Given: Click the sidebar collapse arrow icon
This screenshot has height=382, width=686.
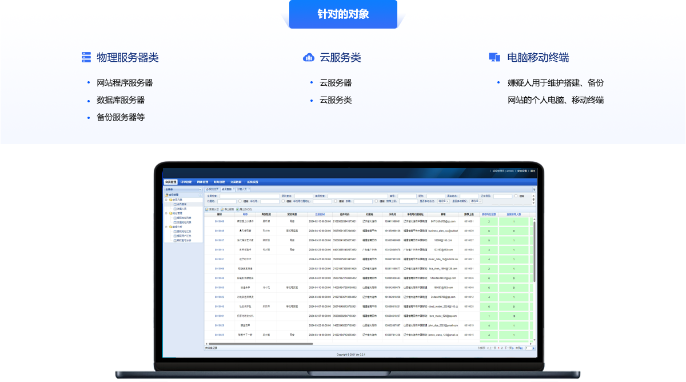Looking at the screenshot, I should 200,189.
